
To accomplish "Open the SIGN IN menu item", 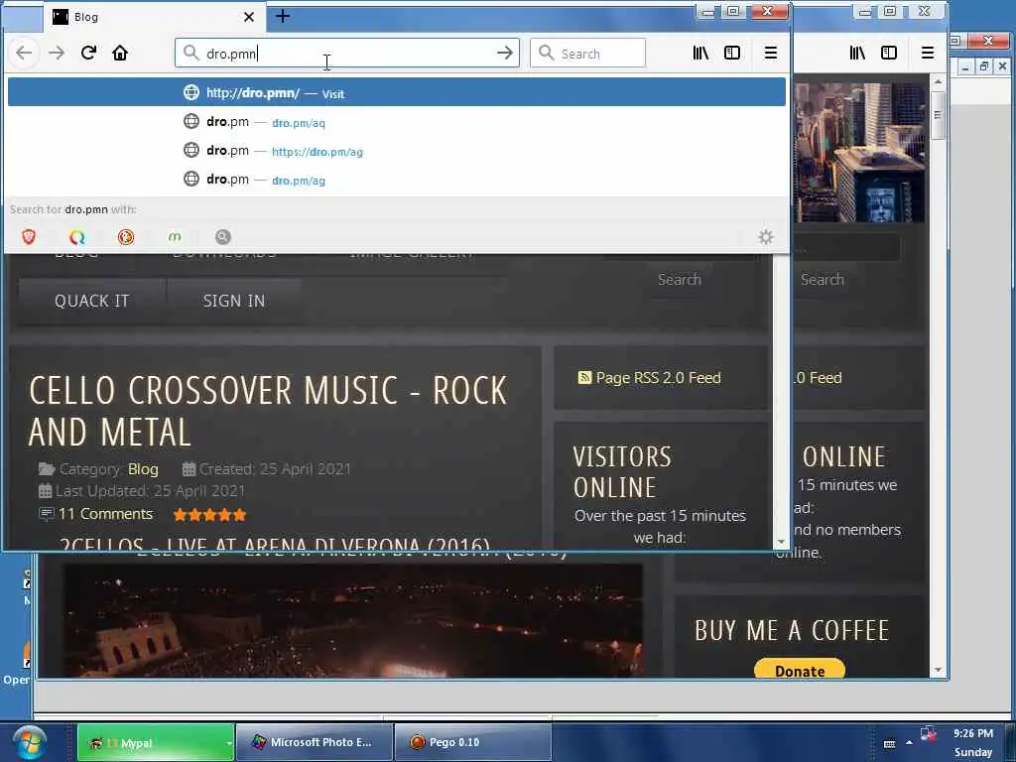I will coord(234,301).
